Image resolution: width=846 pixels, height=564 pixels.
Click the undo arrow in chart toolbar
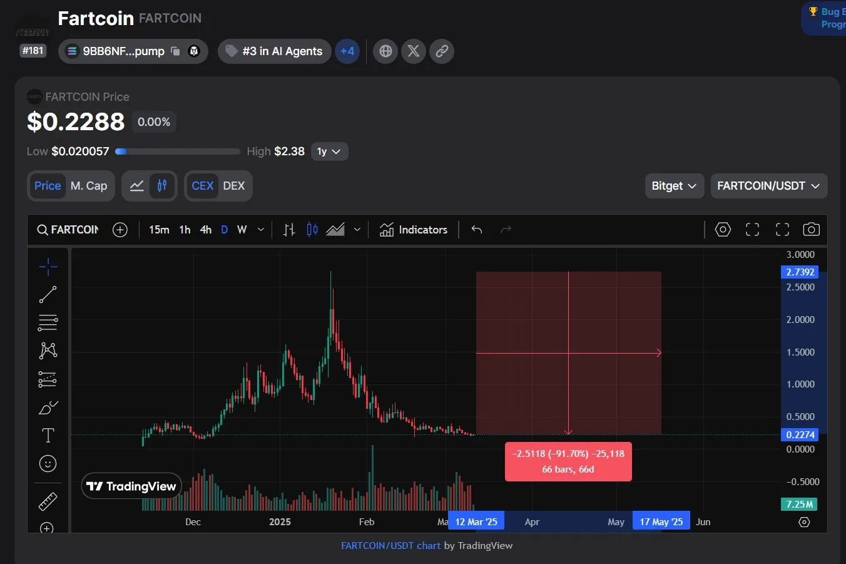click(476, 230)
